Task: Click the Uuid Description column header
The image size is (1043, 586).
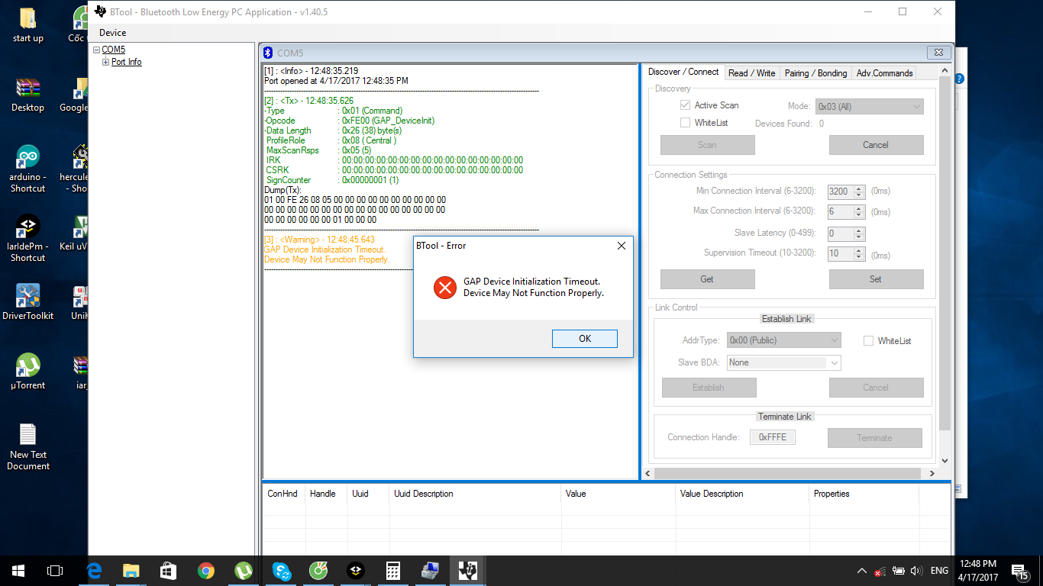Action: 475,494
